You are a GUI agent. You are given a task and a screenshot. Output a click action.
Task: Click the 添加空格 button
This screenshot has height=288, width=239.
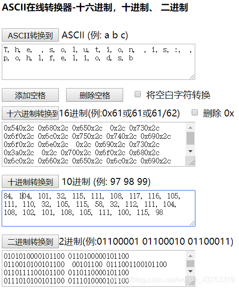point(30,95)
